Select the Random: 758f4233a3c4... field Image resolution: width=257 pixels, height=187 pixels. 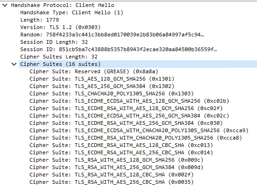tap(112, 35)
